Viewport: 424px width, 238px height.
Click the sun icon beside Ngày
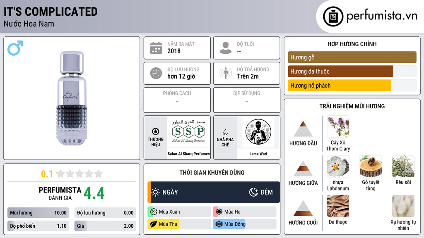click(x=156, y=192)
